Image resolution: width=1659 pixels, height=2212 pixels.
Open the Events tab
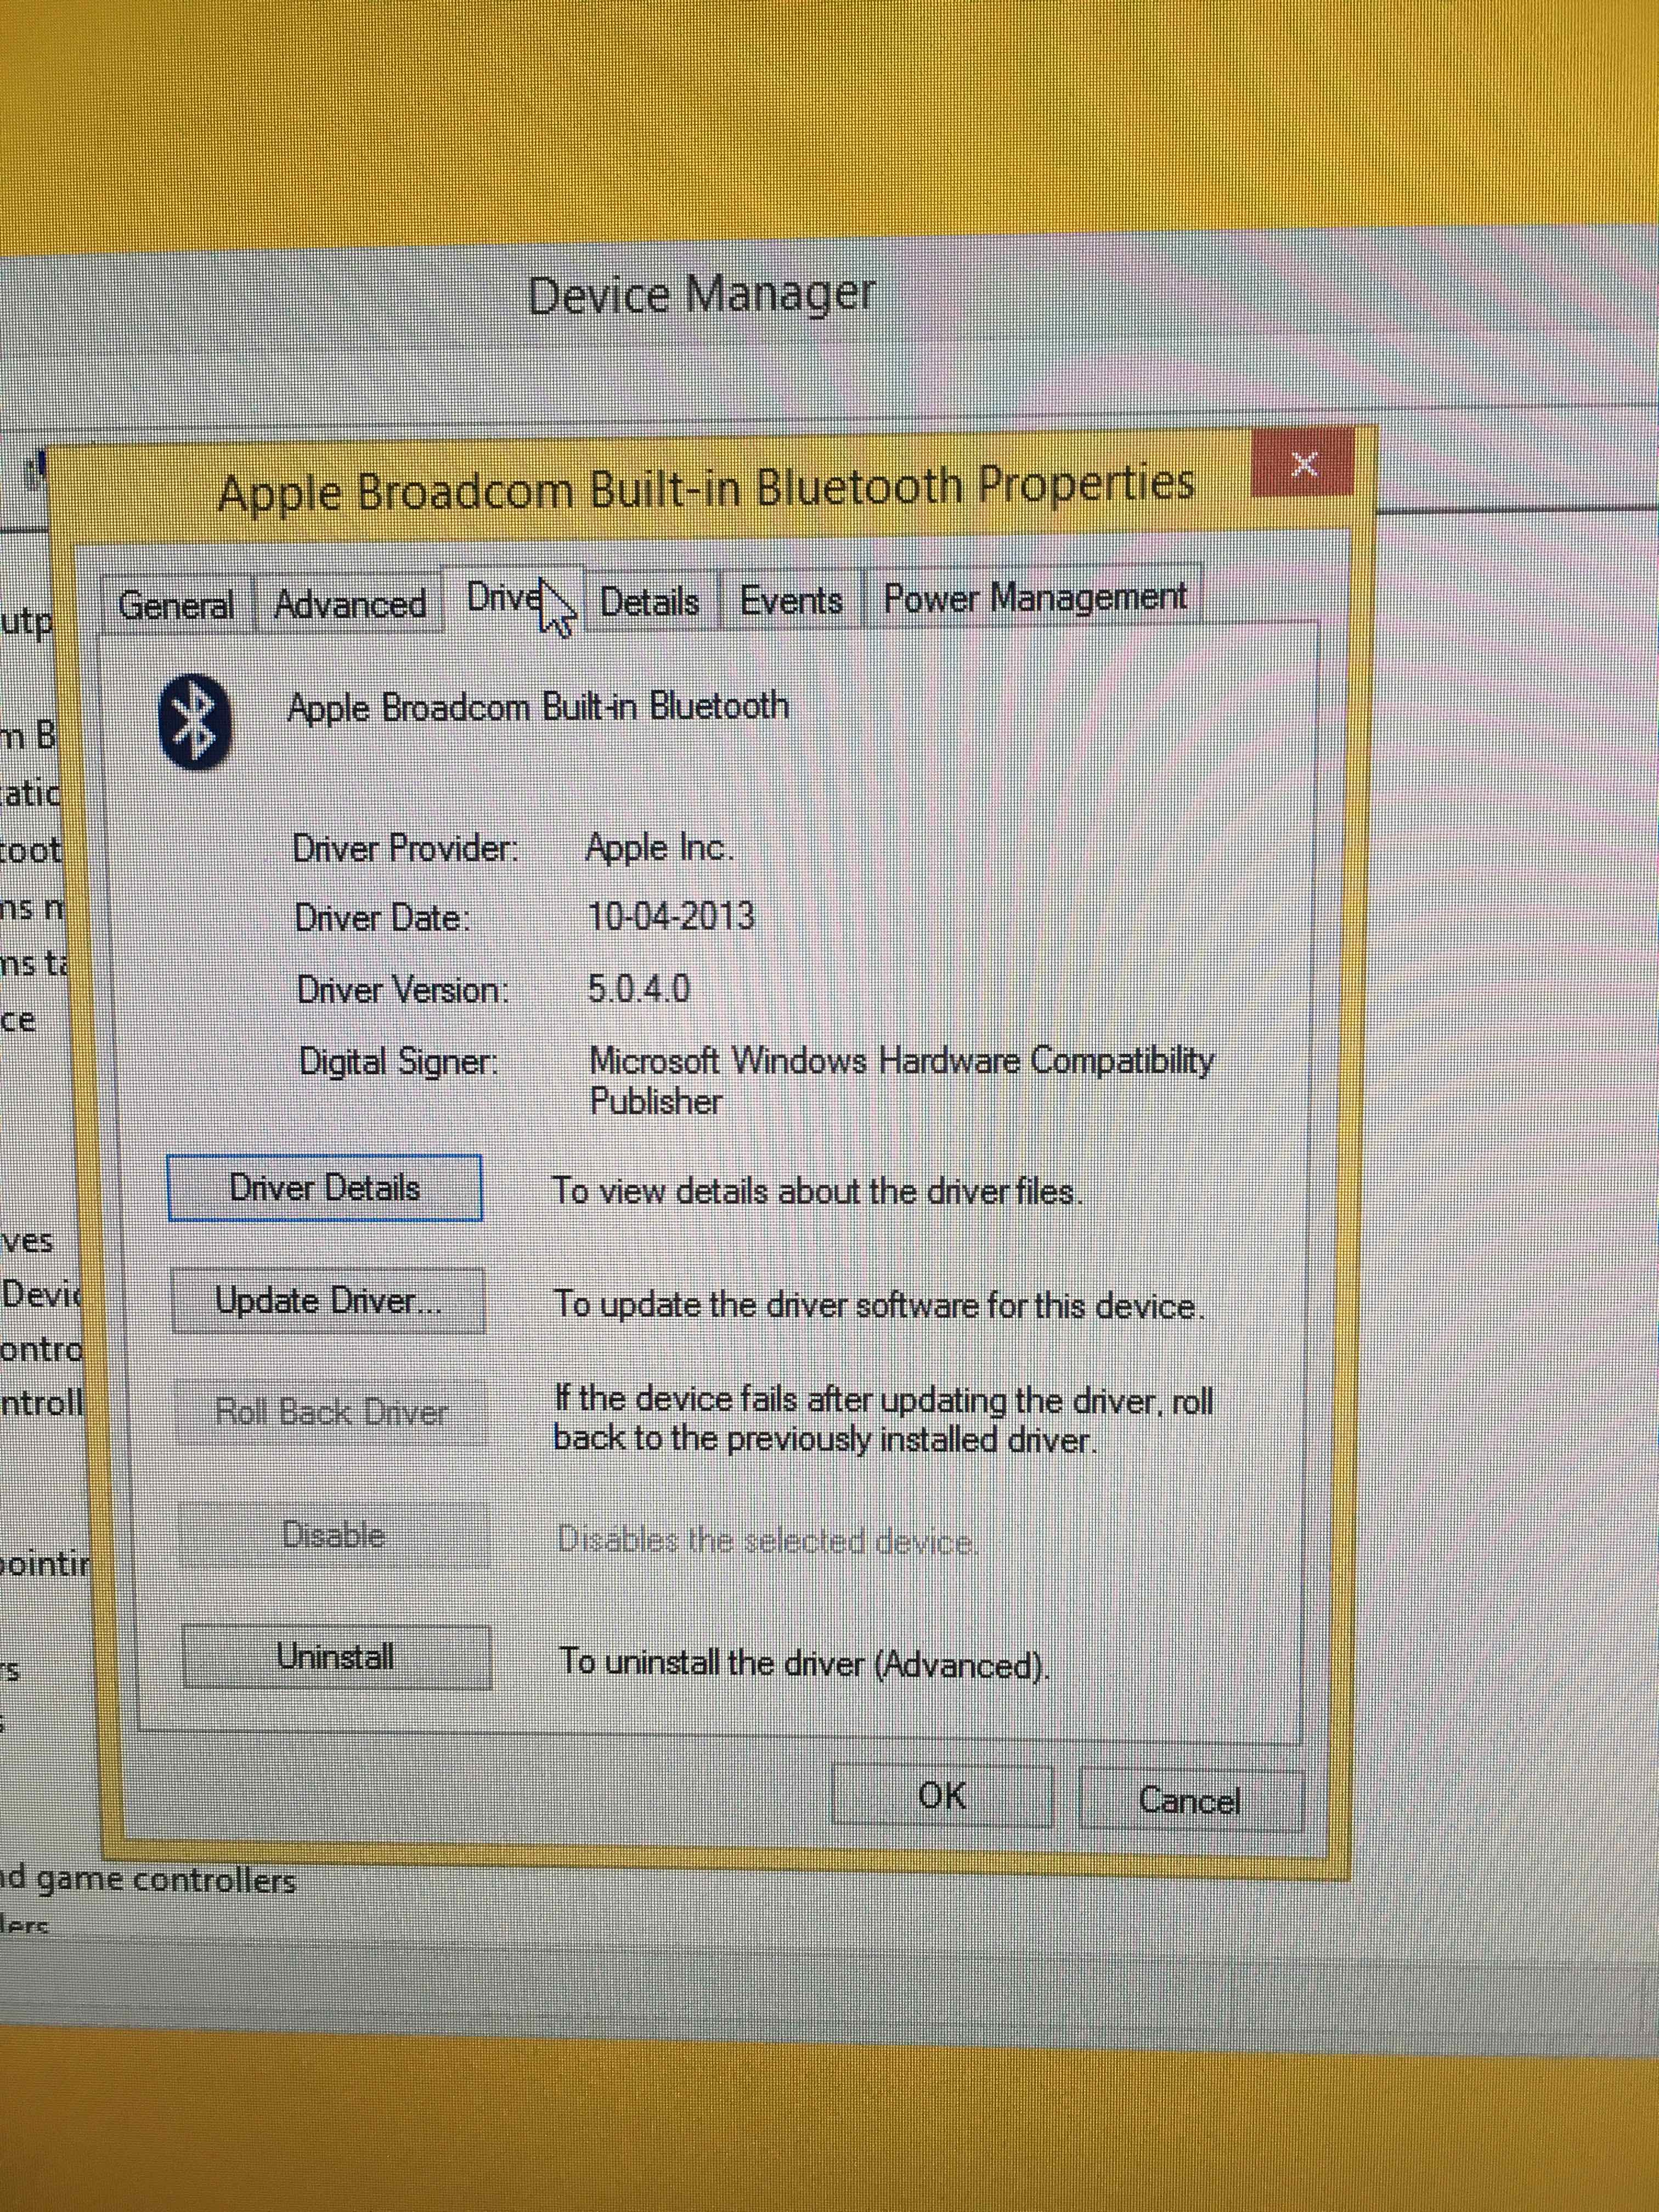pyautogui.click(x=790, y=600)
